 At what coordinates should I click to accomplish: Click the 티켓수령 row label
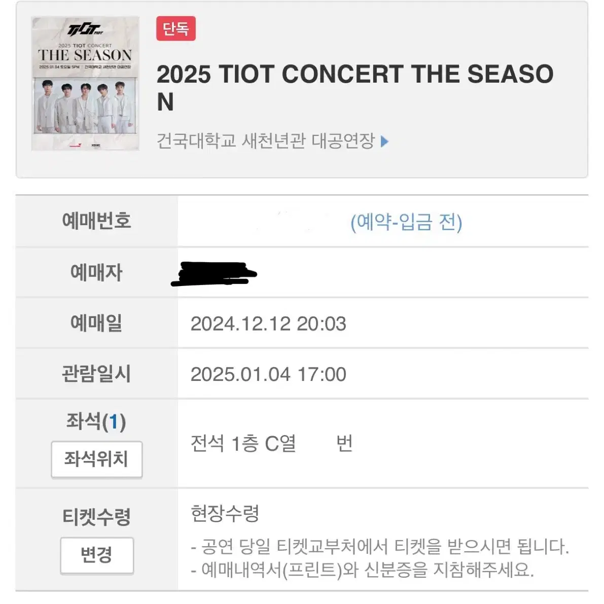(x=97, y=517)
